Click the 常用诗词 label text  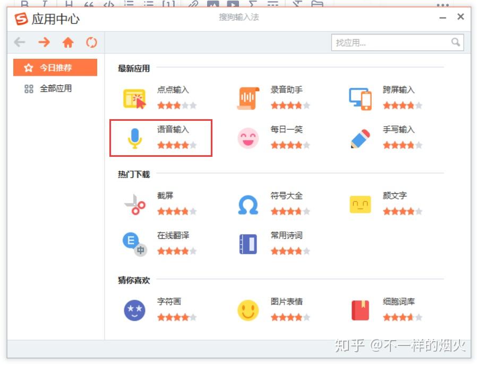tap(287, 235)
